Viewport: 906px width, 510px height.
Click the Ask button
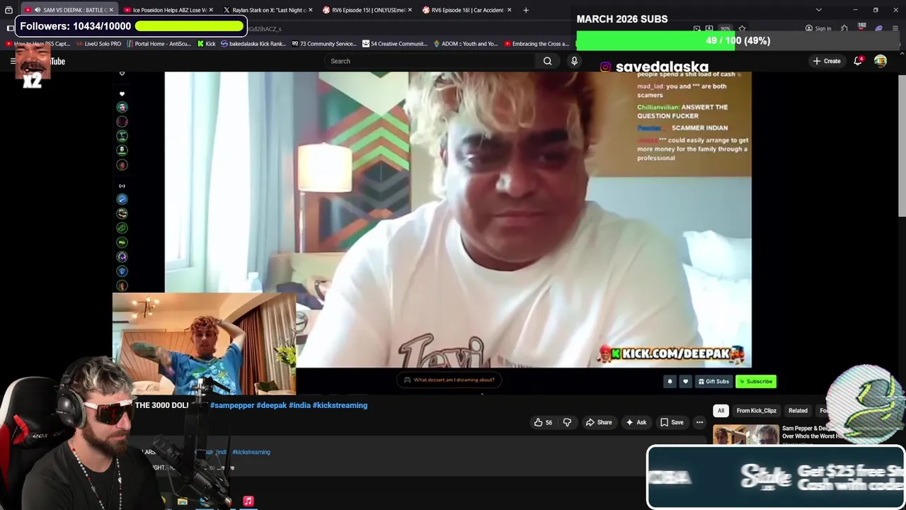click(635, 422)
